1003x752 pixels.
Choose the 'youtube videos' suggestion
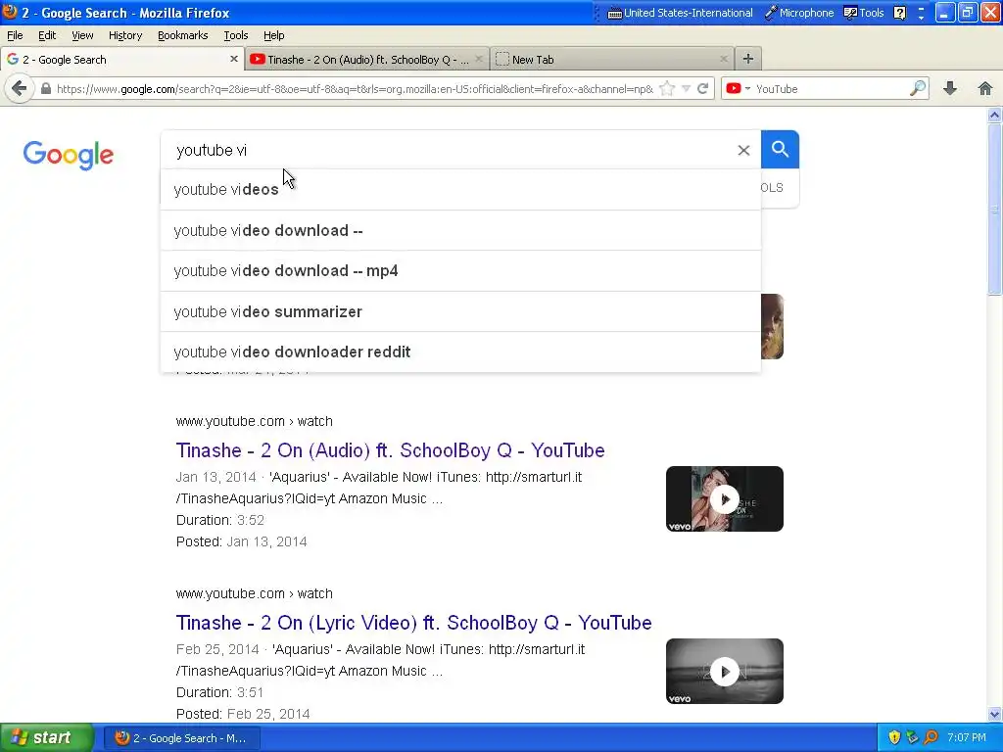(460, 189)
